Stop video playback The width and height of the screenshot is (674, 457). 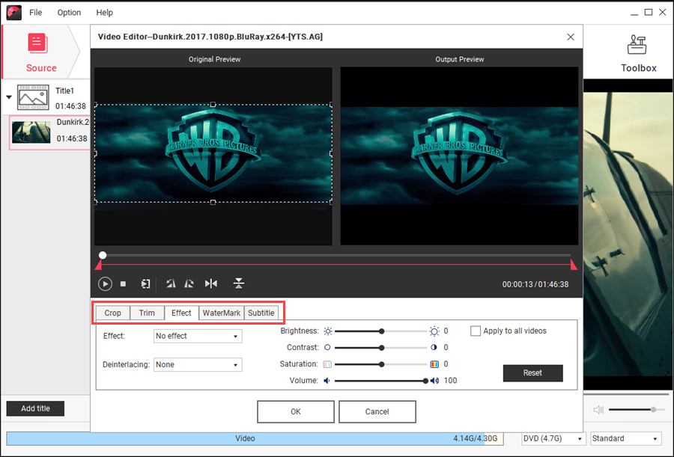(124, 284)
